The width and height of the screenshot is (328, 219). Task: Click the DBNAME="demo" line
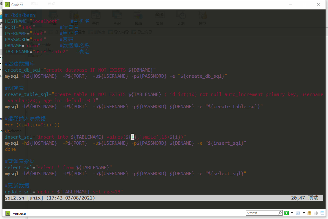(23, 46)
